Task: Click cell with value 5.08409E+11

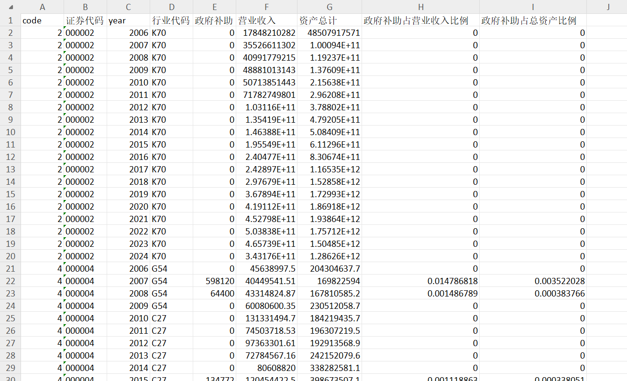Action: click(330, 132)
